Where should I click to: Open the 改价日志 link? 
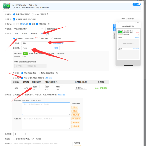[48, 78]
